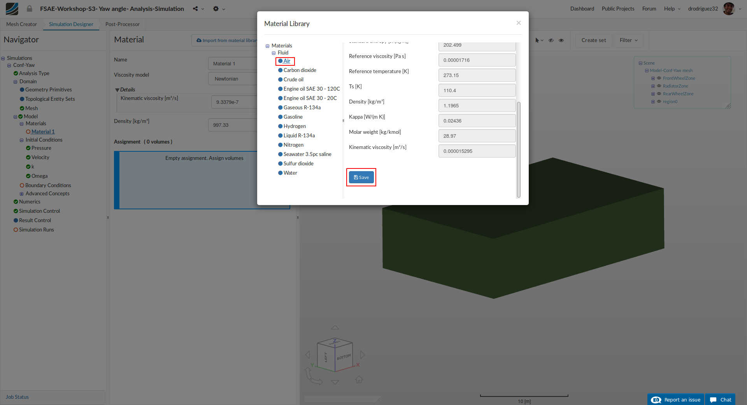Toggle visibility of RadiatorZone in scene tree
This screenshot has width=747, height=405.
[x=659, y=86]
